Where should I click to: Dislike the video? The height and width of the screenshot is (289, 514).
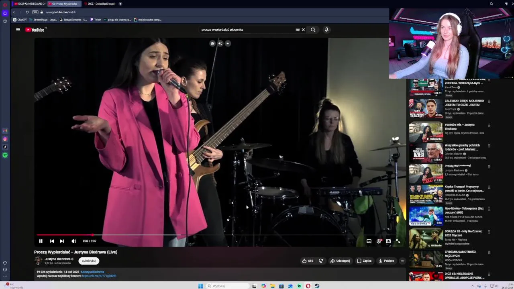click(321, 261)
